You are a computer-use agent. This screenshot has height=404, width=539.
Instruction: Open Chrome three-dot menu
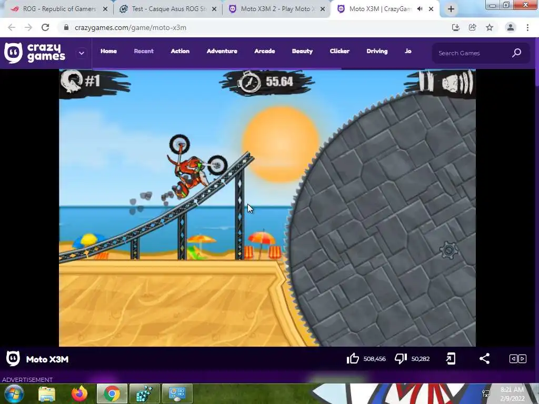(x=527, y=27)
